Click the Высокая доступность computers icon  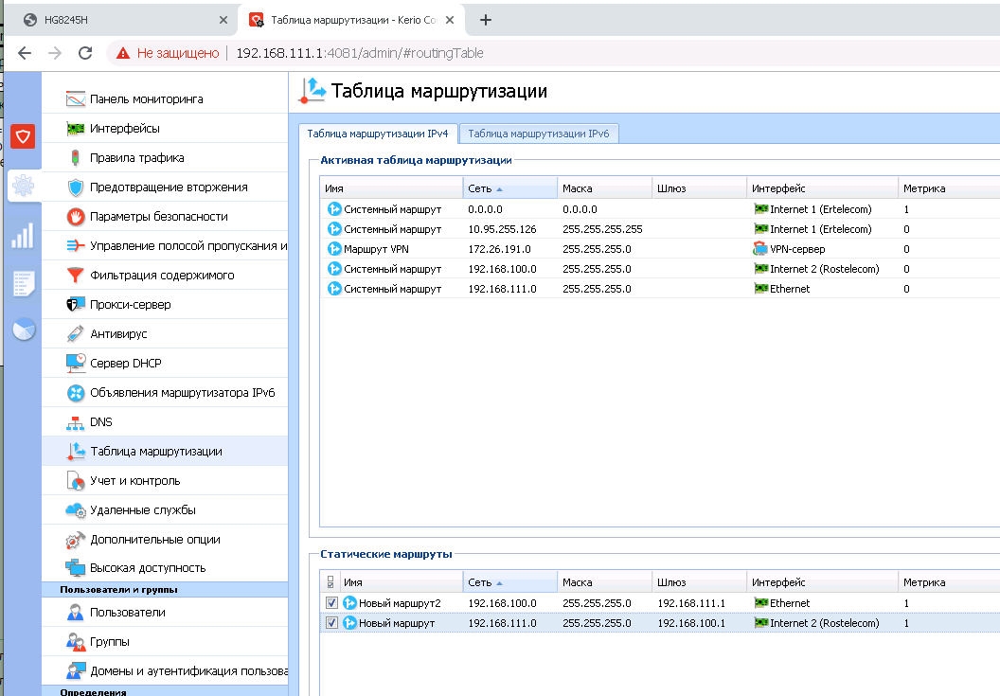point(75,567)
